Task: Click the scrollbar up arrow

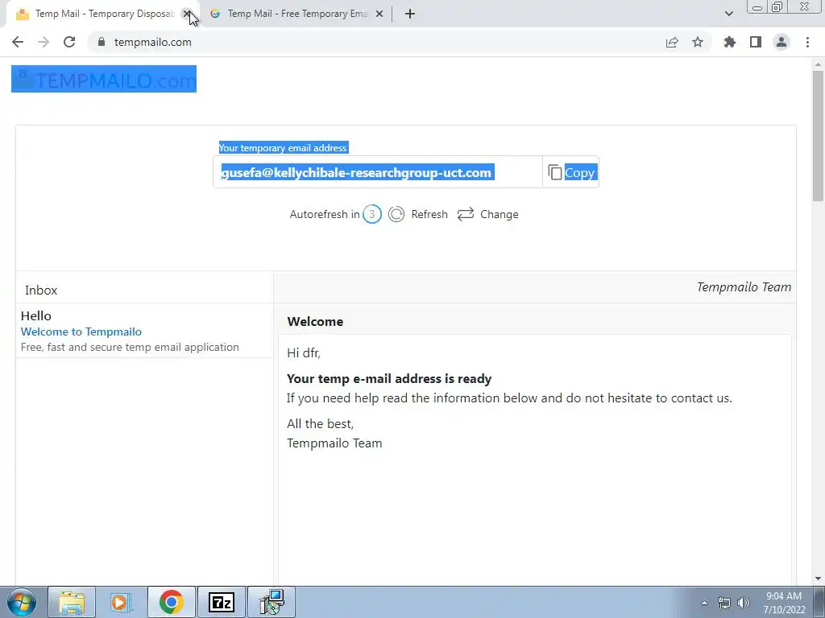Action: tap(818, 64)
